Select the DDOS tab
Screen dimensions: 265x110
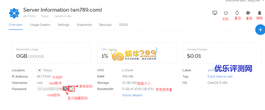(x=123, y=25)
